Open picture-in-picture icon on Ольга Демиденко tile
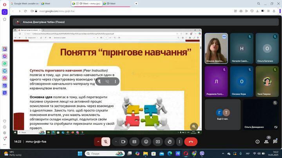This screenshot has width=282, height=158. (276, 127)
